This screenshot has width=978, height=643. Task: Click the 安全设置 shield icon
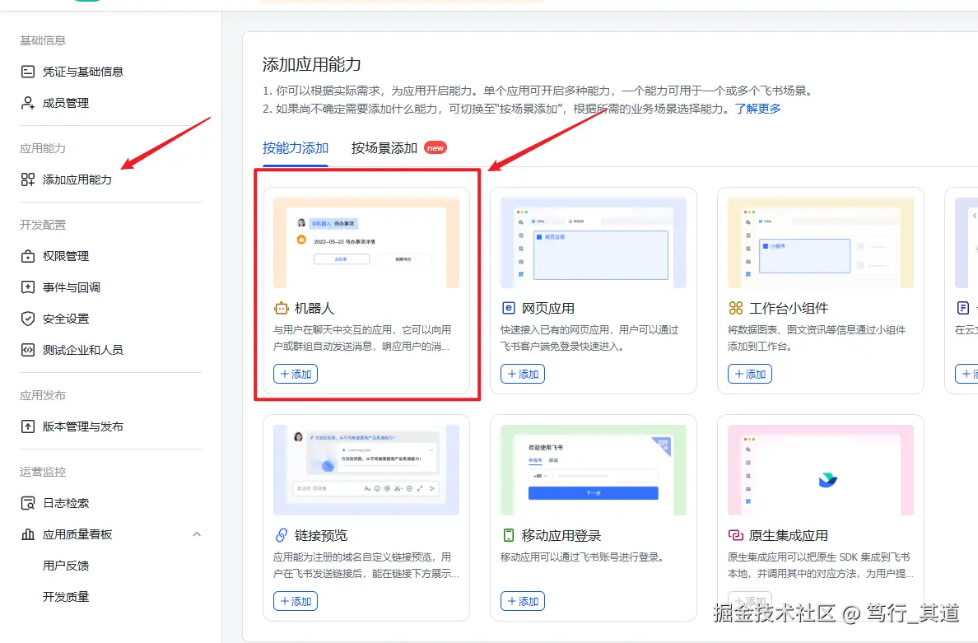pos(28,319)
